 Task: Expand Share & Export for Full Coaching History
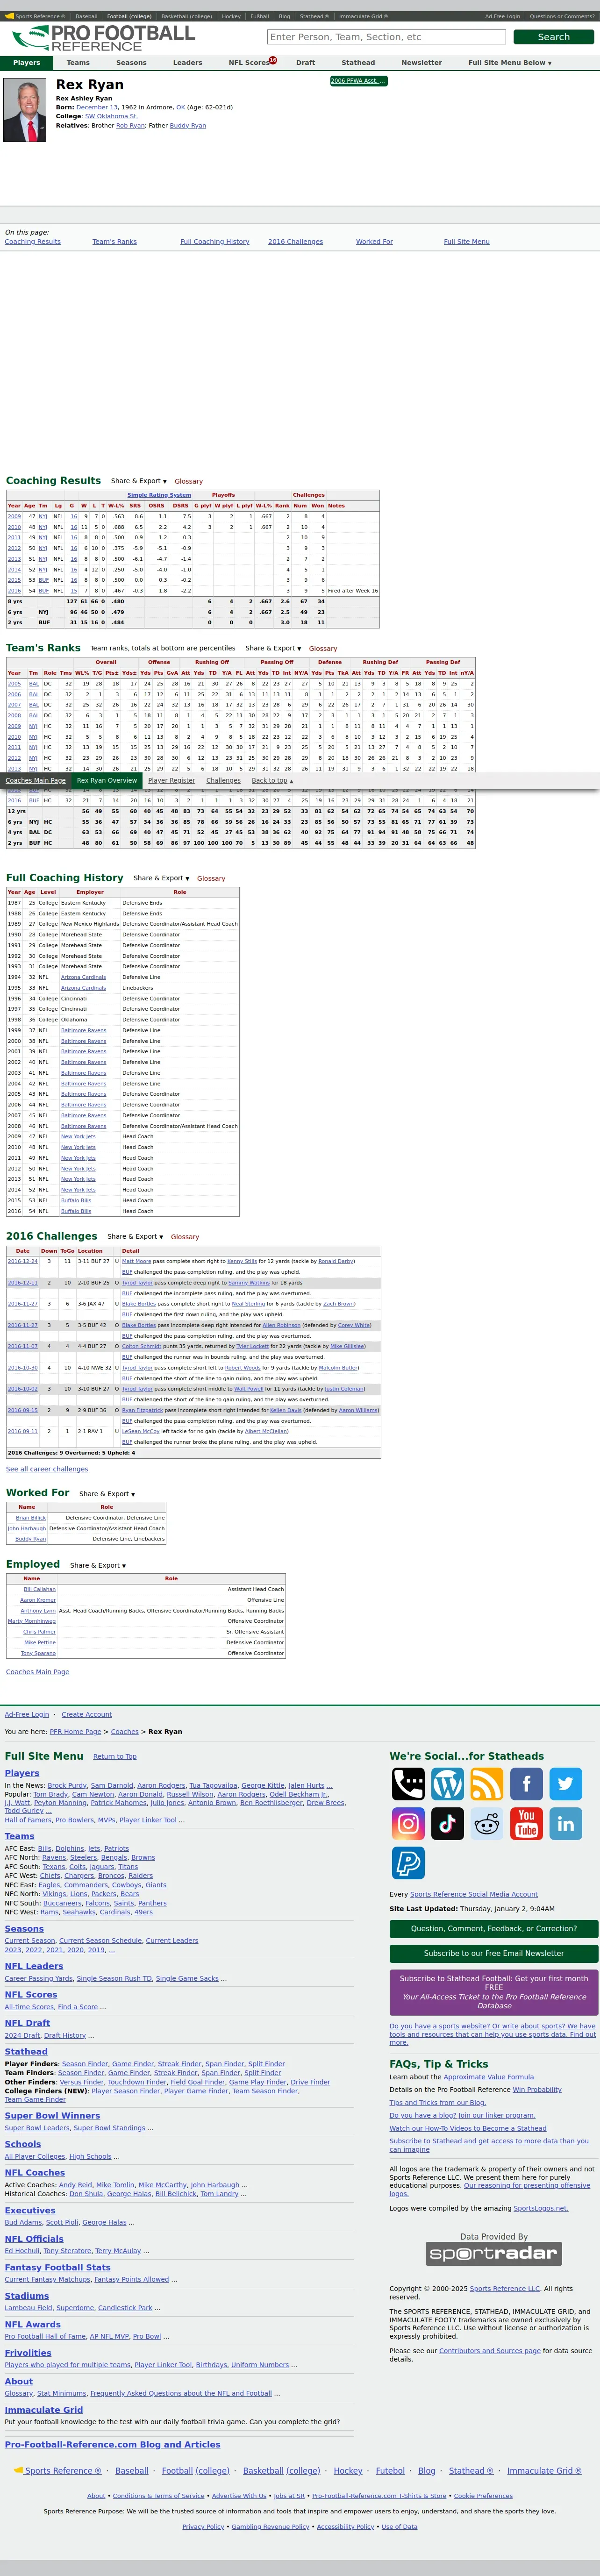pos(162,878)
